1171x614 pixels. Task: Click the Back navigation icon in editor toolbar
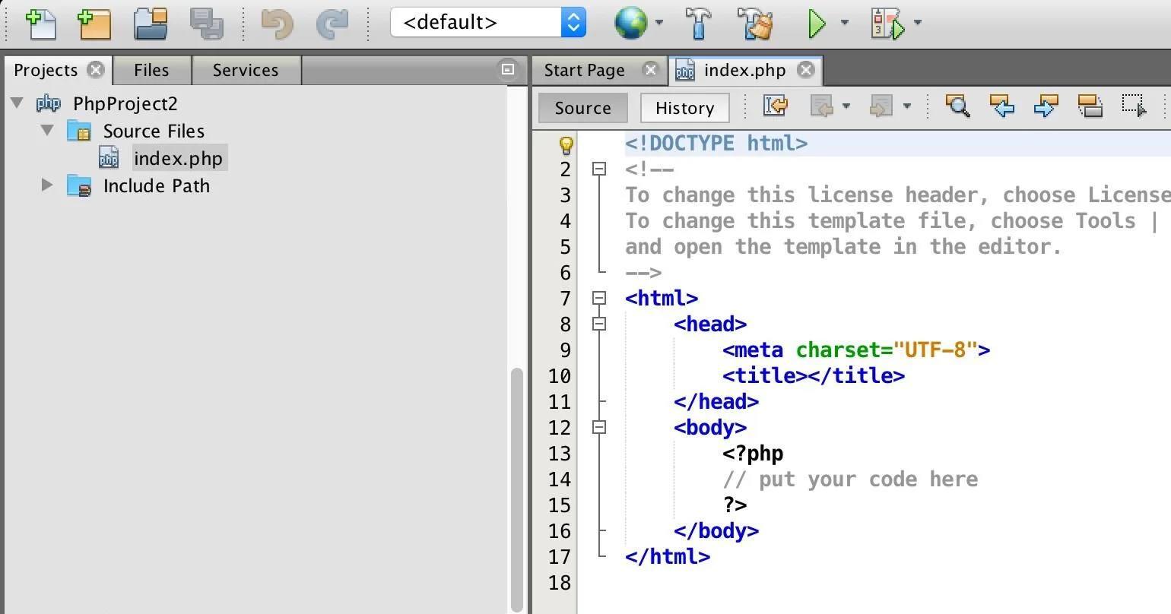click(821, 106)
